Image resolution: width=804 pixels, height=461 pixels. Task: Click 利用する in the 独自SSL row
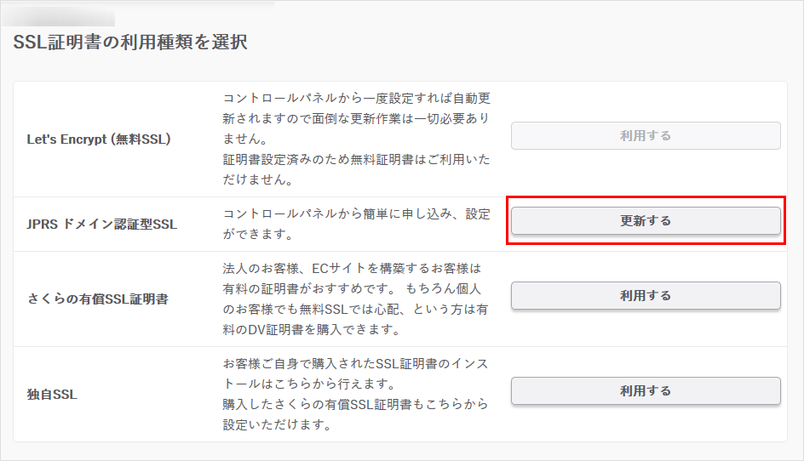[x=646, y=391]
